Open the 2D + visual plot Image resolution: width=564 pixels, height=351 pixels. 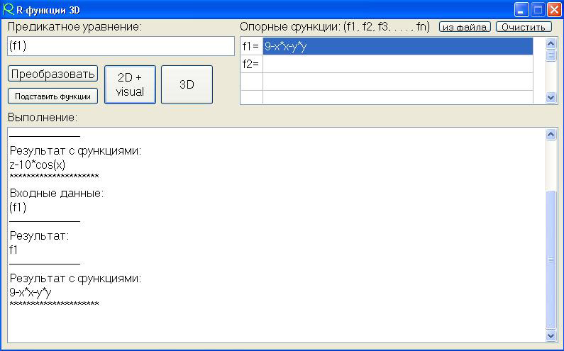(130, 85)
